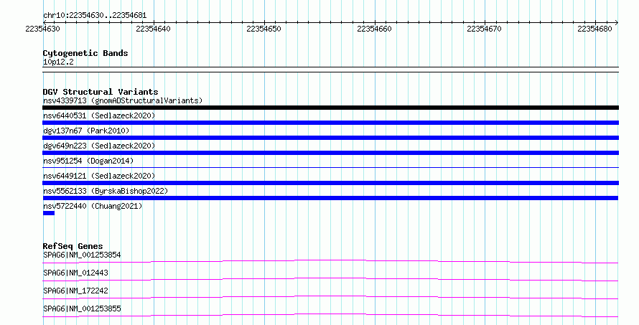Click the blue bar under nsv6440531

click(x=330, y=123)
